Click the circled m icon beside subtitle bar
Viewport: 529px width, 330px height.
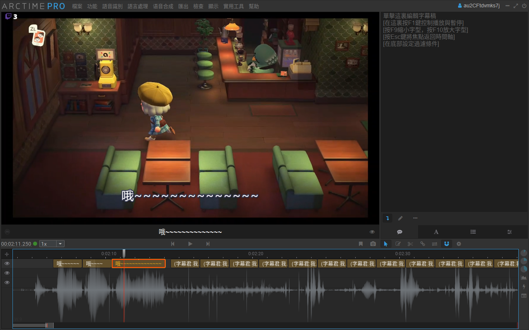tap(7, 232)
